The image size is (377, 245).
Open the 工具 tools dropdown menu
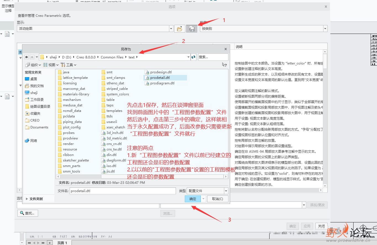[68, 65]
